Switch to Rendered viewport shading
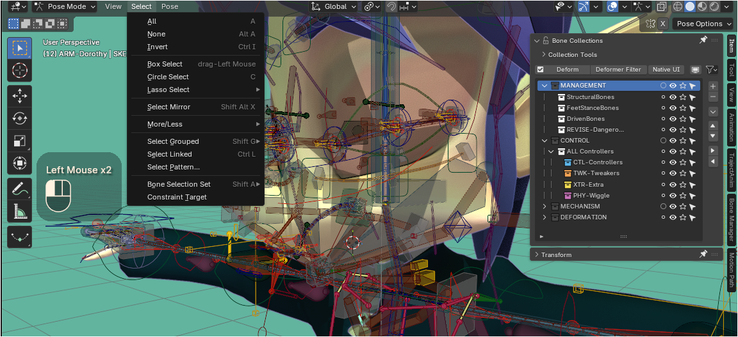Viewport: 738px width, 337px height. tap(714, 6)
